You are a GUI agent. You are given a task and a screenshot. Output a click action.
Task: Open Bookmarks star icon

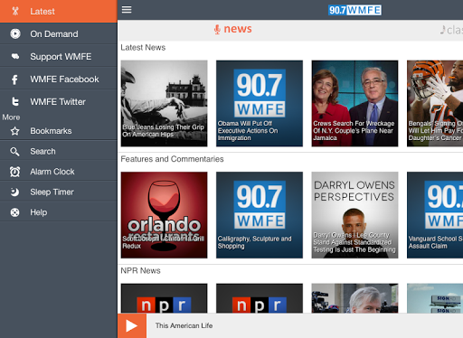click(x=14, y=131)
